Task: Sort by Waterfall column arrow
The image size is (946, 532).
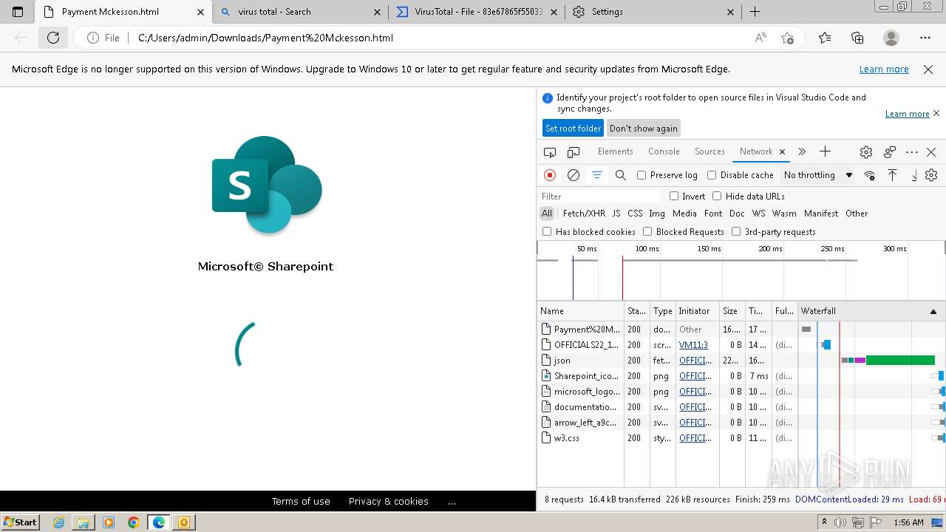Action: (933, 311)
